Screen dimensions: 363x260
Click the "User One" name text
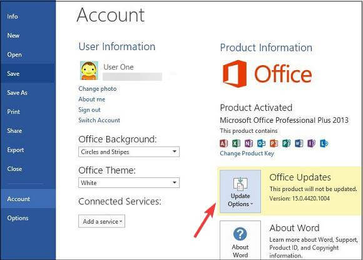tap(118, 67)
